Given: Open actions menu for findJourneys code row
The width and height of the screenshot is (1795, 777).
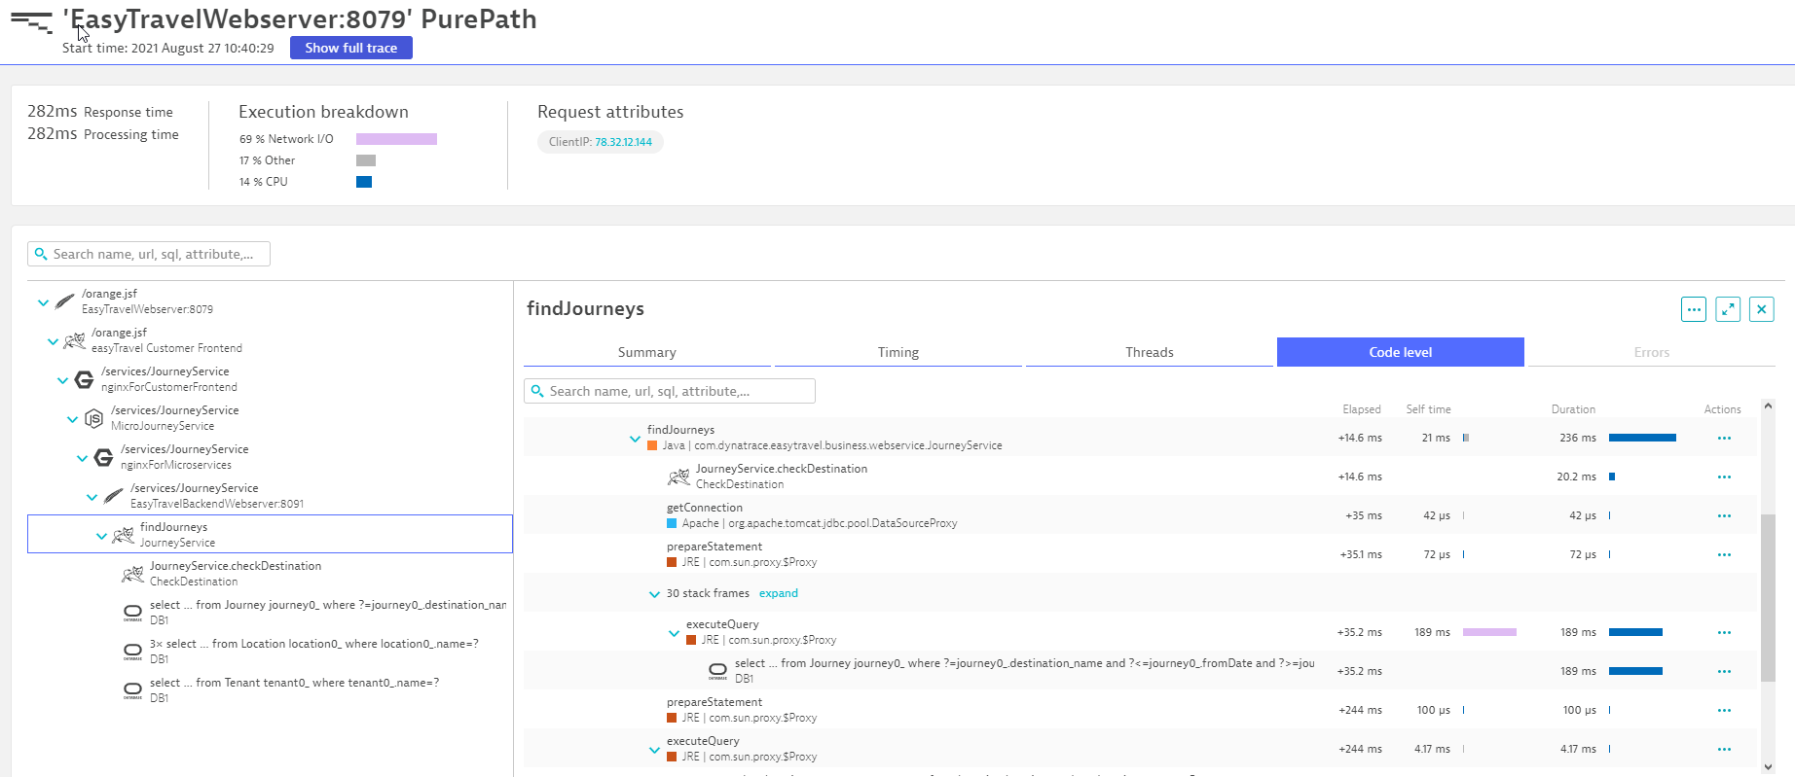Looking at the screenshot, I should pos(1724,438).
